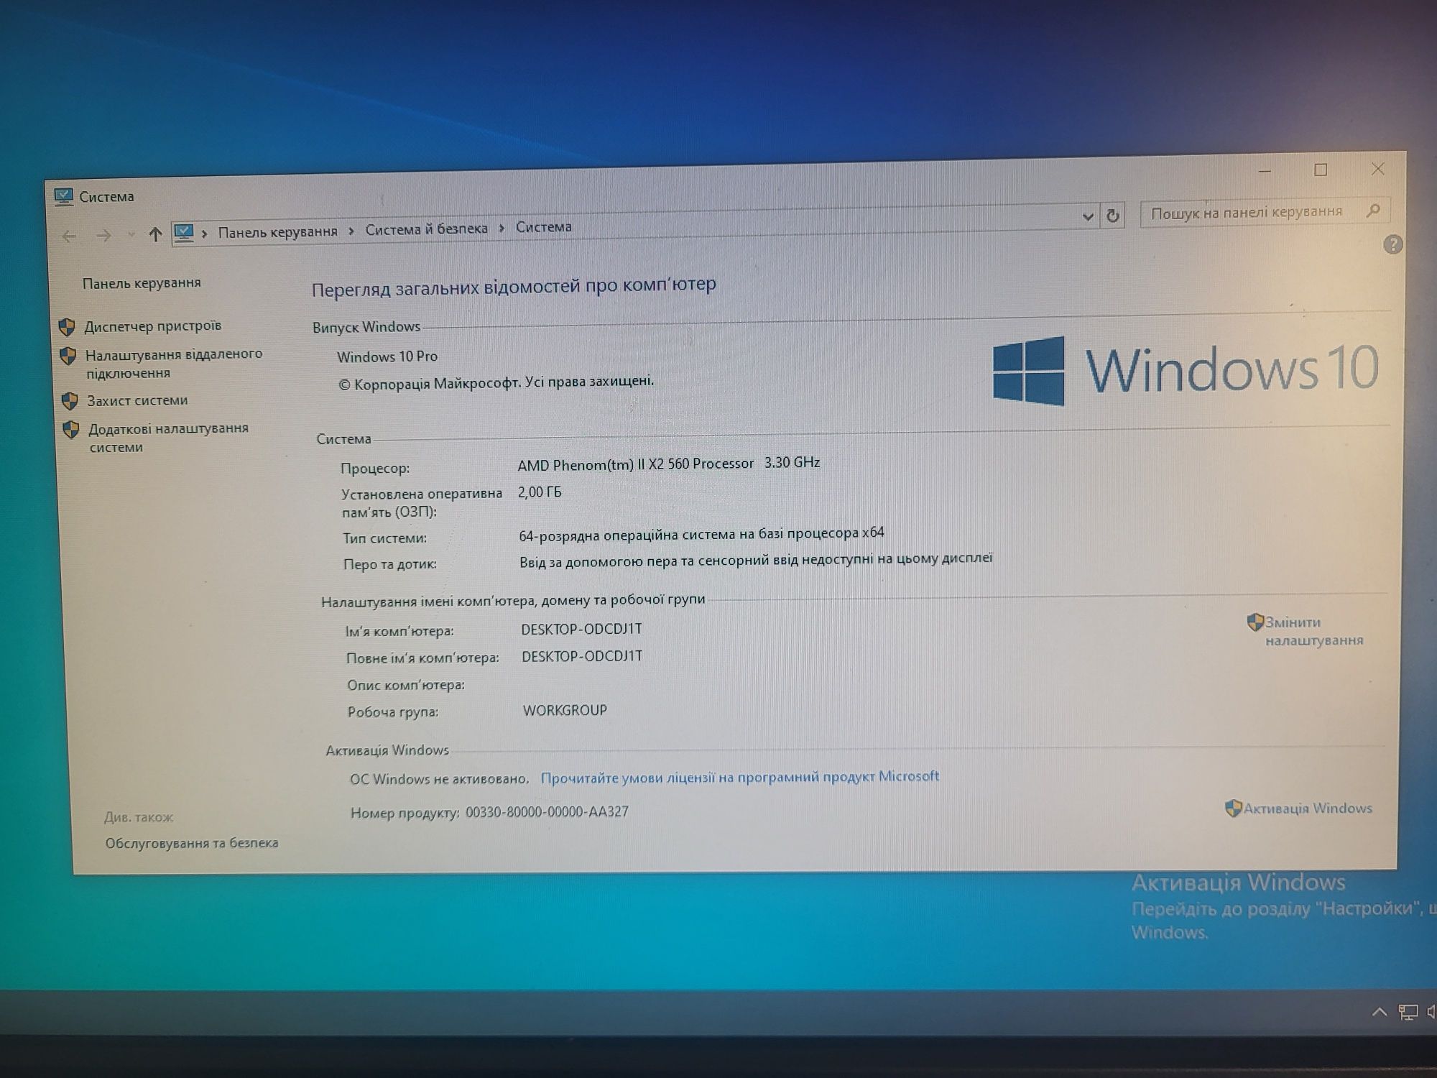Screen dimensions: 1437x1078
Task: Click shield icon beside Диспетчер пристроїв
Action: [67, 328]
